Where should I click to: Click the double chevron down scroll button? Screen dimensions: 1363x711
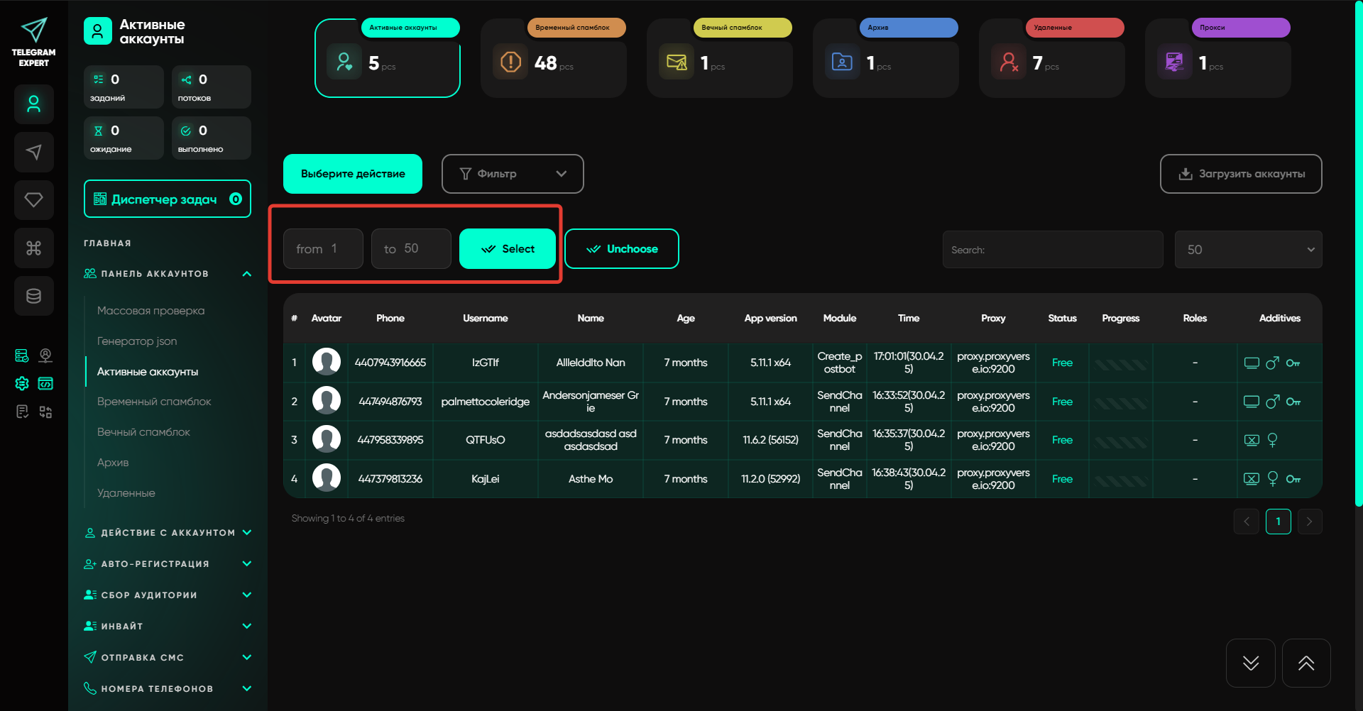[x=1250, y=663]
